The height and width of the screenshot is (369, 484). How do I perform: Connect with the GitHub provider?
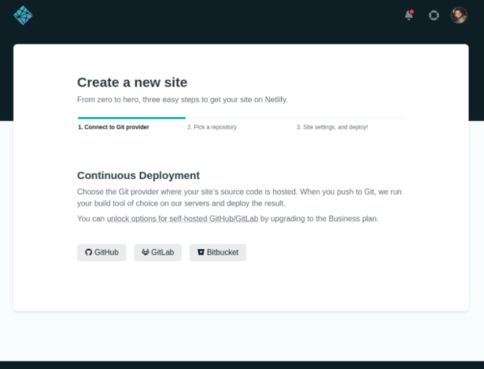[102, 252]
